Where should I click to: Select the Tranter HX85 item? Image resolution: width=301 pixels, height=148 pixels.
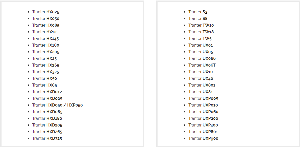tap(45, 85)
